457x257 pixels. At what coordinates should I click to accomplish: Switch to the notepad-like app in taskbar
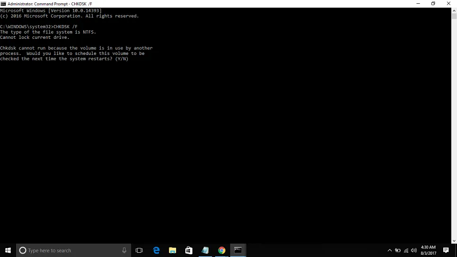205,250
